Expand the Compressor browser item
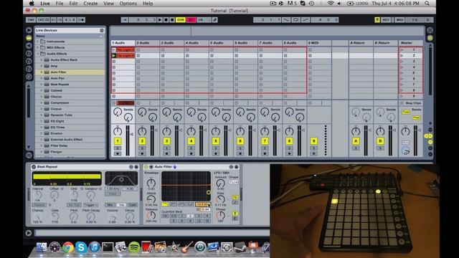459x258 pixels. pos(42,103)
